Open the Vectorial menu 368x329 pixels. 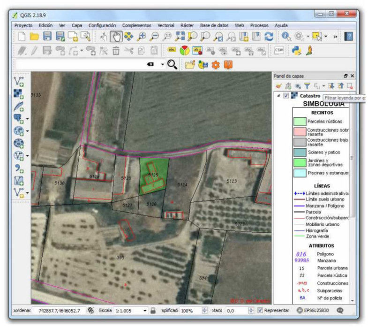pos(165,25)
